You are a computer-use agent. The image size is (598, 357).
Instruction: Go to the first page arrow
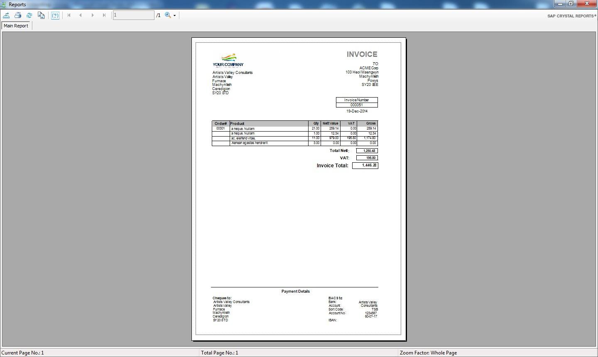tap(69, 15)
